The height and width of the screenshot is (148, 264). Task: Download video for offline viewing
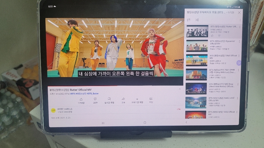tap(137, 100)
